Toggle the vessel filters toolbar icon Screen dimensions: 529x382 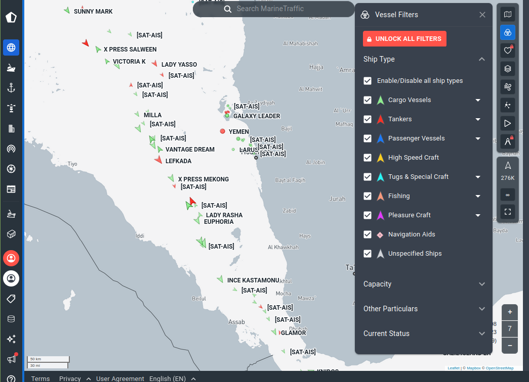[508, 33]
